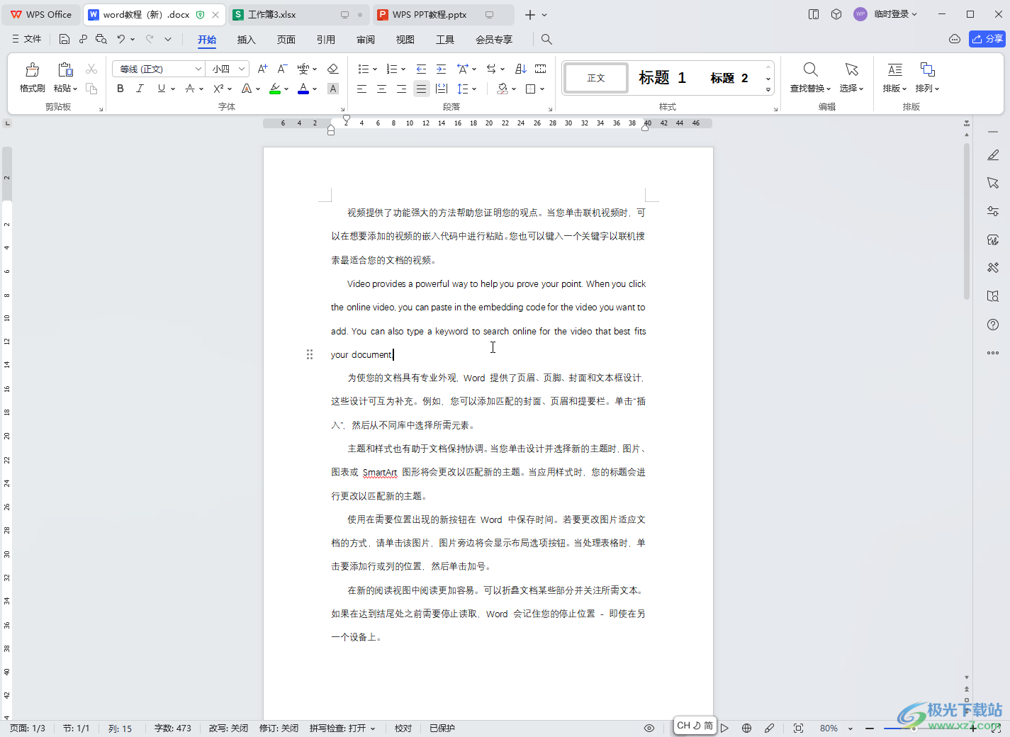Click the decrease indent icon
The width and height of the screenshot is (1010, 737).
[421, 69]
